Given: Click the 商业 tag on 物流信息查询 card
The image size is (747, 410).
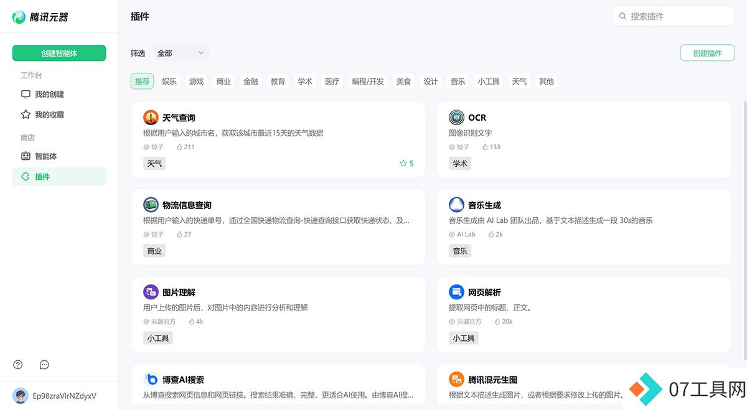Looking at the screenshot, I should [x=154, y=251].
